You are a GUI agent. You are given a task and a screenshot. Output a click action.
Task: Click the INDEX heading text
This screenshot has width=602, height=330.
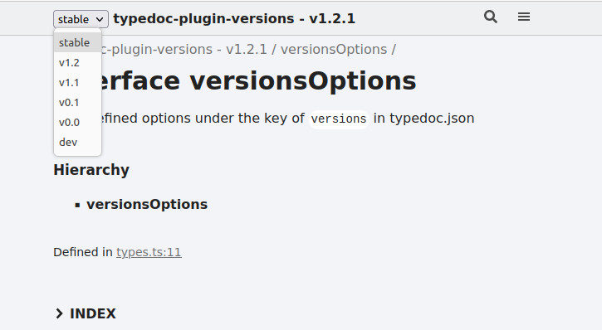(92, 313)
